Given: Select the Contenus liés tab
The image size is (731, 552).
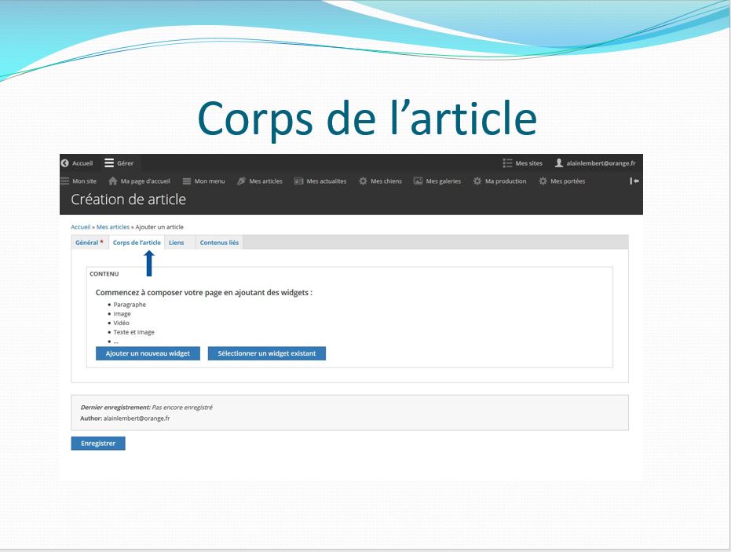Looking at the screenshot, I should click(219, 243).
